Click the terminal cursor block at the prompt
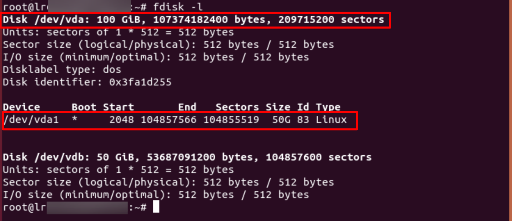512x221 pixels. point(156,207)
